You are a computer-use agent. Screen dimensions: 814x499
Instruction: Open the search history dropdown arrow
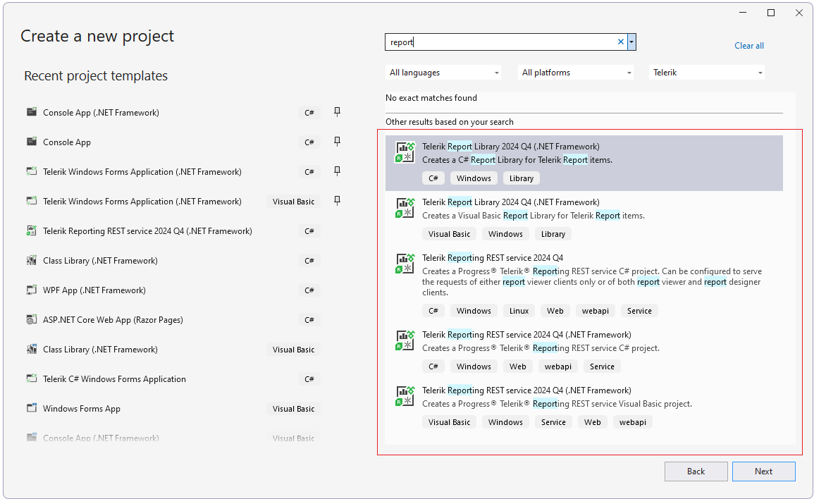coord(631,42)
